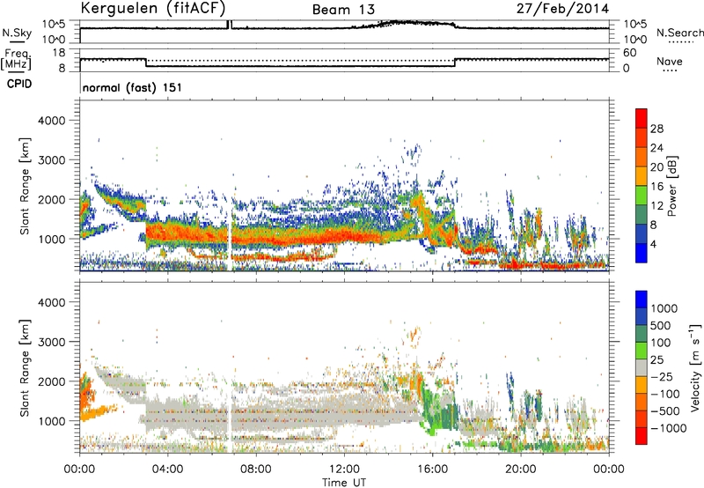Click the '16' power colorbar tick
Screen dimensions: 704x488
click(656, 186)
